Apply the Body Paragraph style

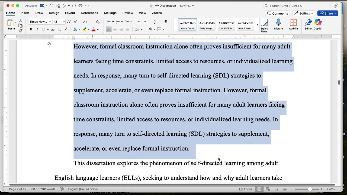207,25
